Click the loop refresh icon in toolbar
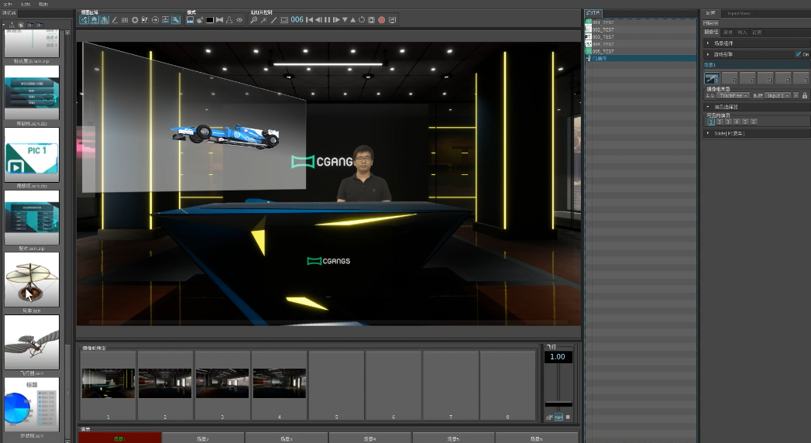 [x=361, y=19]
